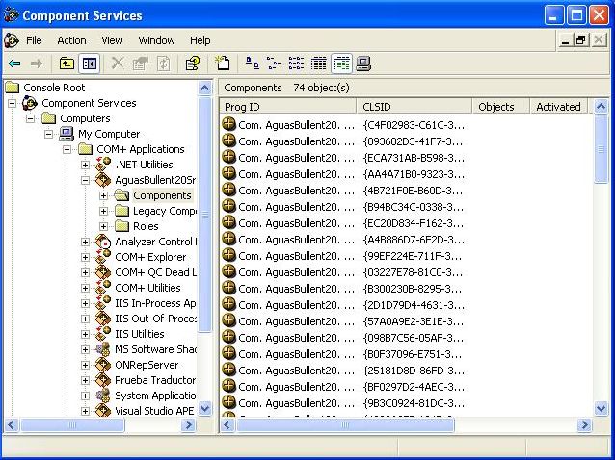Select the COM+ QC Dead Letter application

(x=155, y=272)
